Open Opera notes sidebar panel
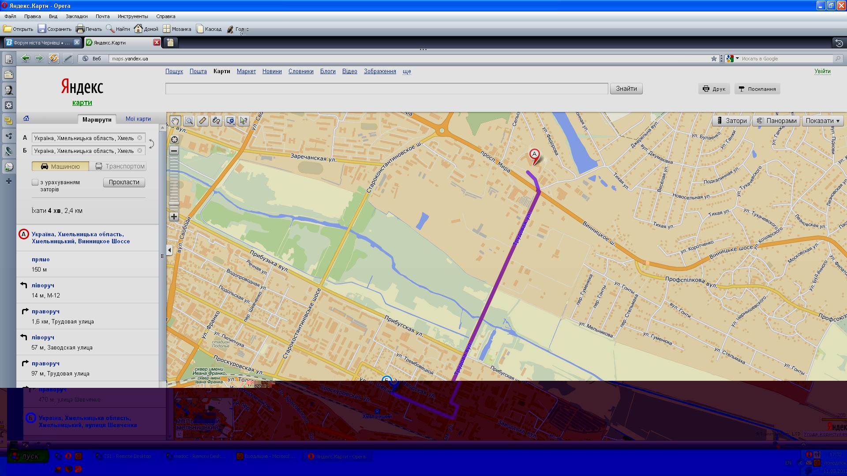 pyautogui.click(x=8, y=121)
